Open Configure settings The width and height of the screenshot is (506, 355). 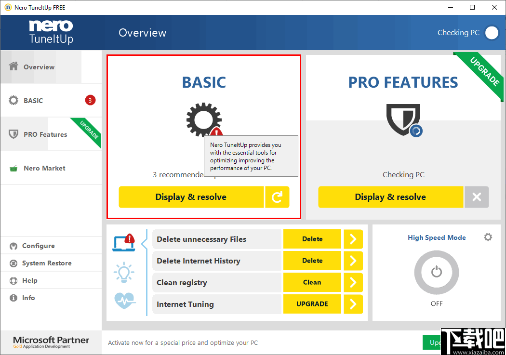pos(51,246)
